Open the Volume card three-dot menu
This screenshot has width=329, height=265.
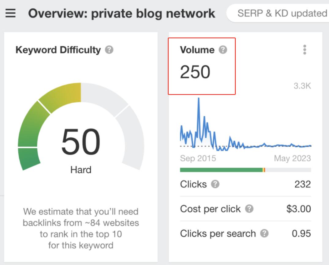click(x=305, y=50)
